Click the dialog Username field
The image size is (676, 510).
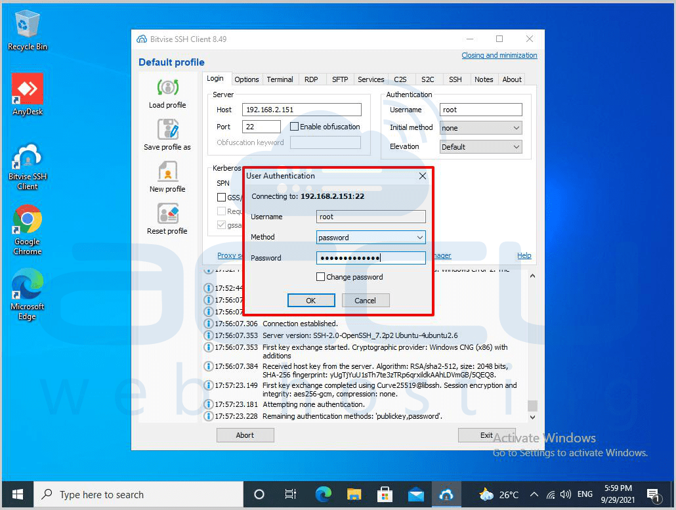pos(371,217)
